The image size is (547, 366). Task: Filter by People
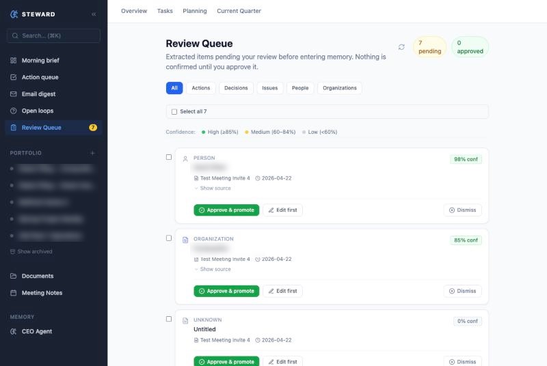pos(300,88)
